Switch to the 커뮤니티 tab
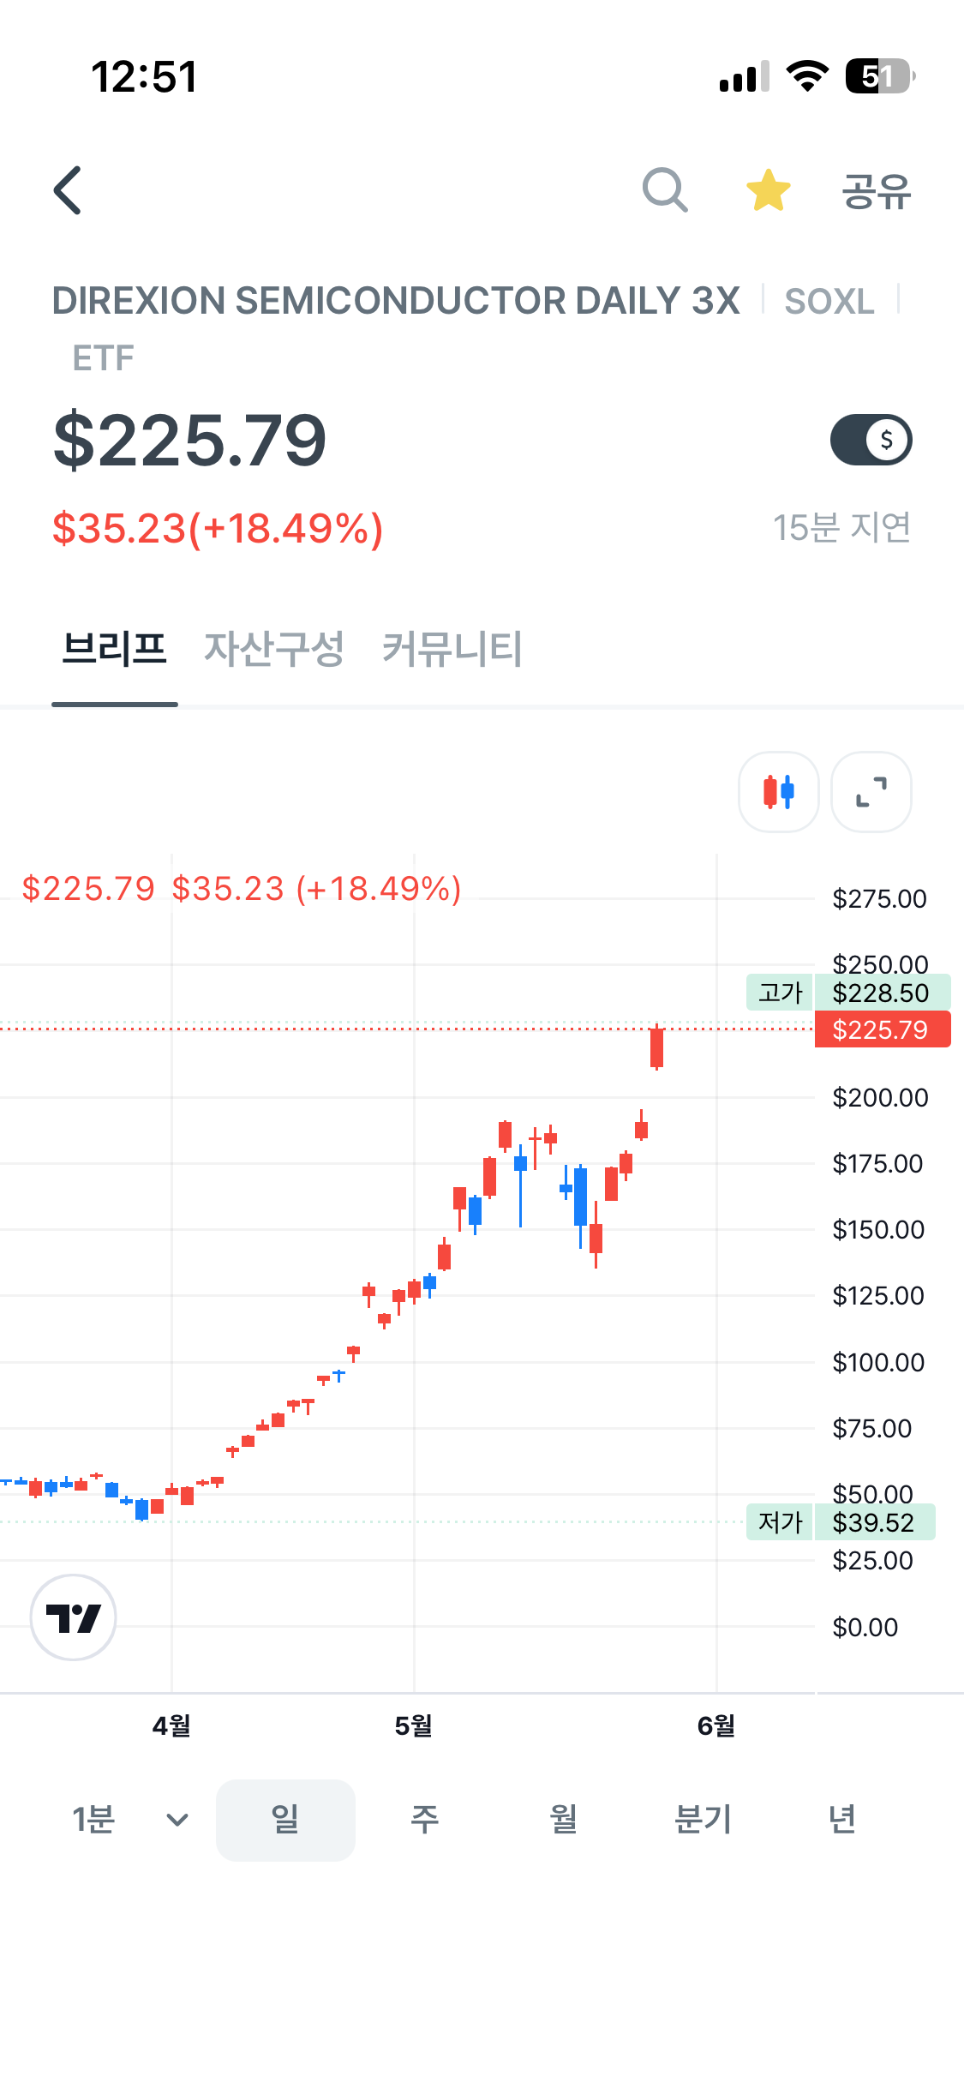 coord(452,649)
